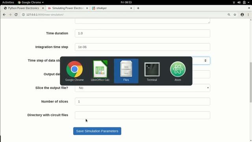252x142 pixels.
Task: Switch to Simulating Power Electronics tab
Action: click(68, 8)
